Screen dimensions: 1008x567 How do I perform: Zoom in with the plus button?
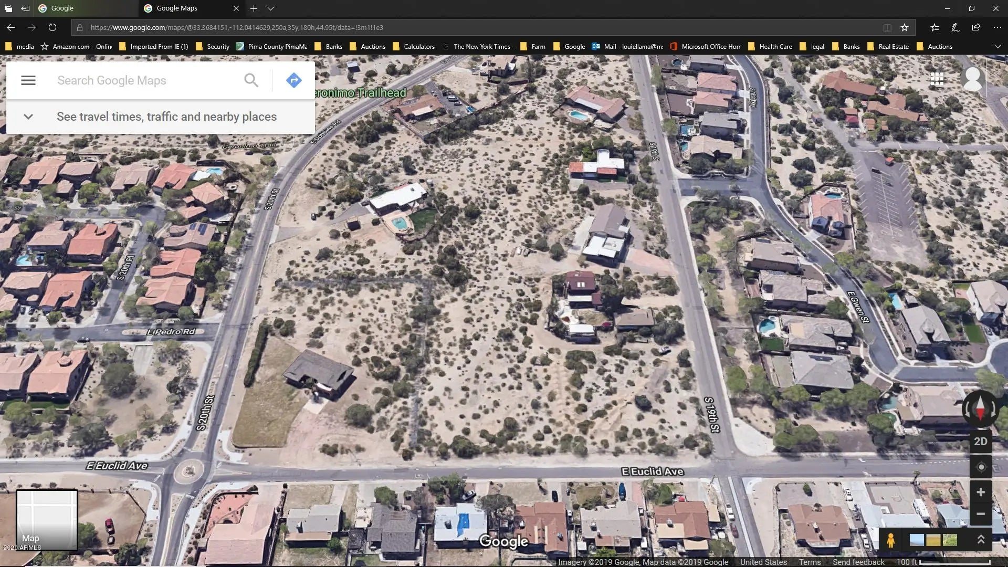[981, 492]
